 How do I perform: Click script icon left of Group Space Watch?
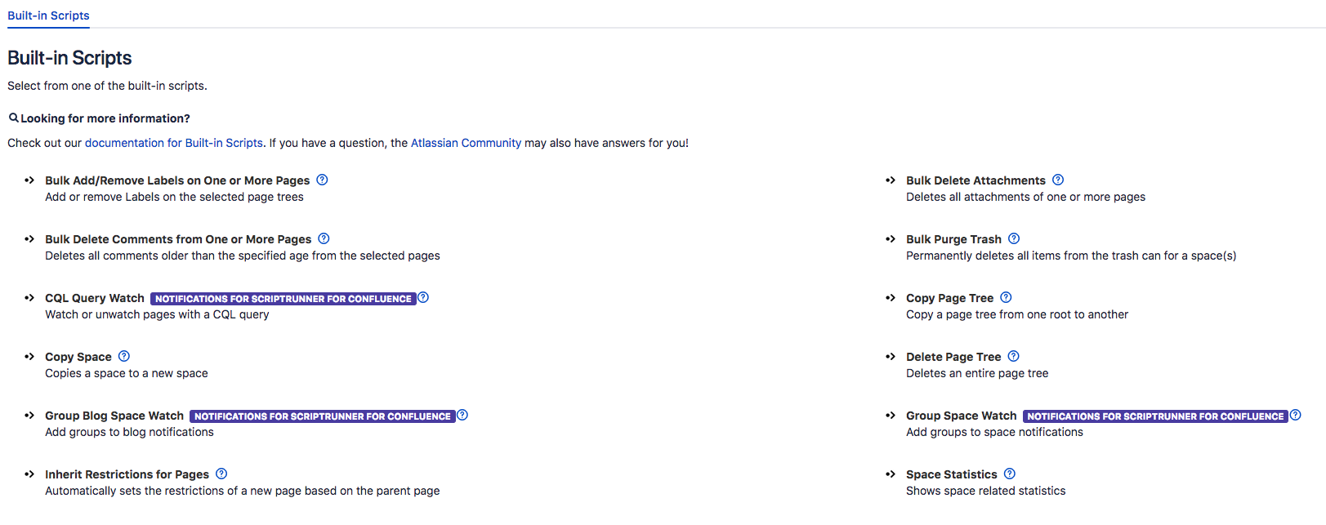point(891,416)
